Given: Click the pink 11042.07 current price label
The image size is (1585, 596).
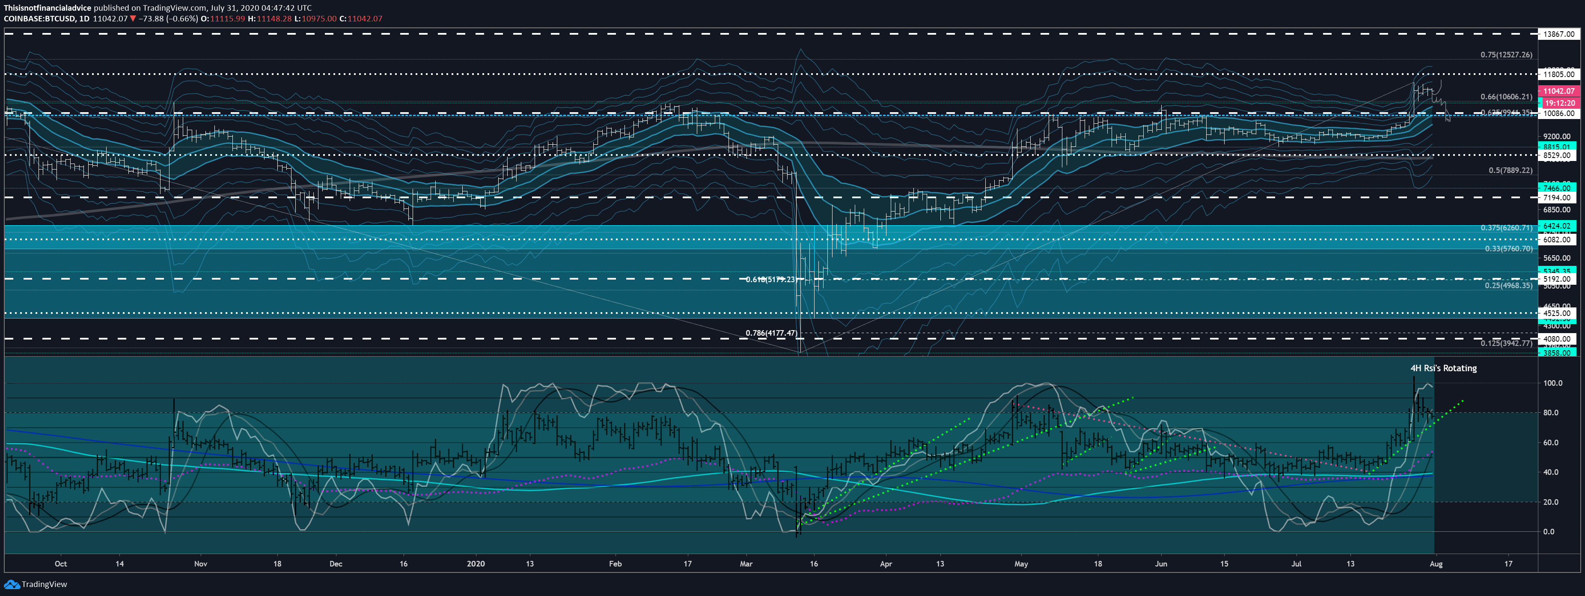Looking at the screenshot, I should click(x=1558, y=91).
